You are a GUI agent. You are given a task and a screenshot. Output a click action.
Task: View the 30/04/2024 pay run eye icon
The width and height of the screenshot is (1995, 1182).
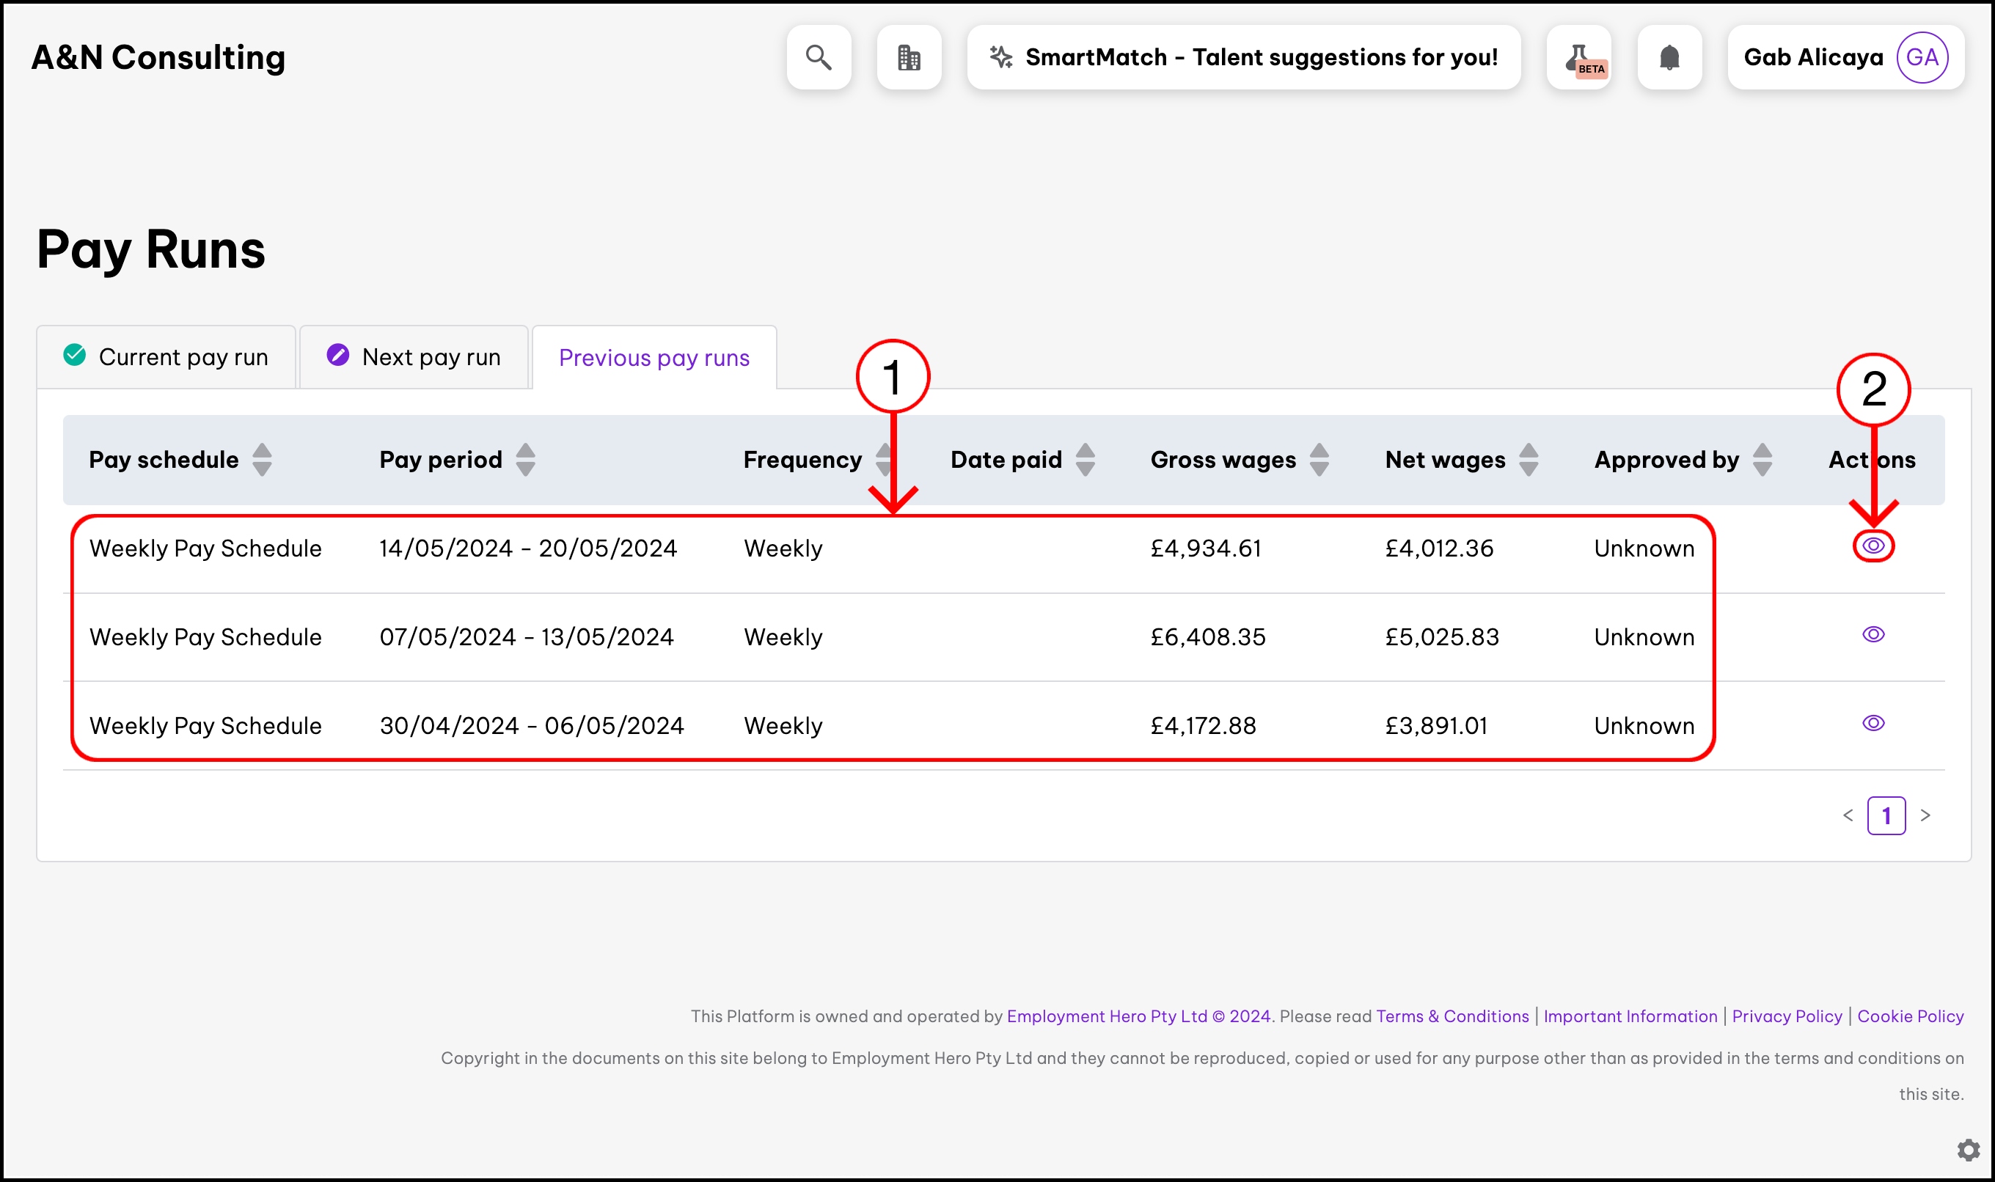(1873, 722)
